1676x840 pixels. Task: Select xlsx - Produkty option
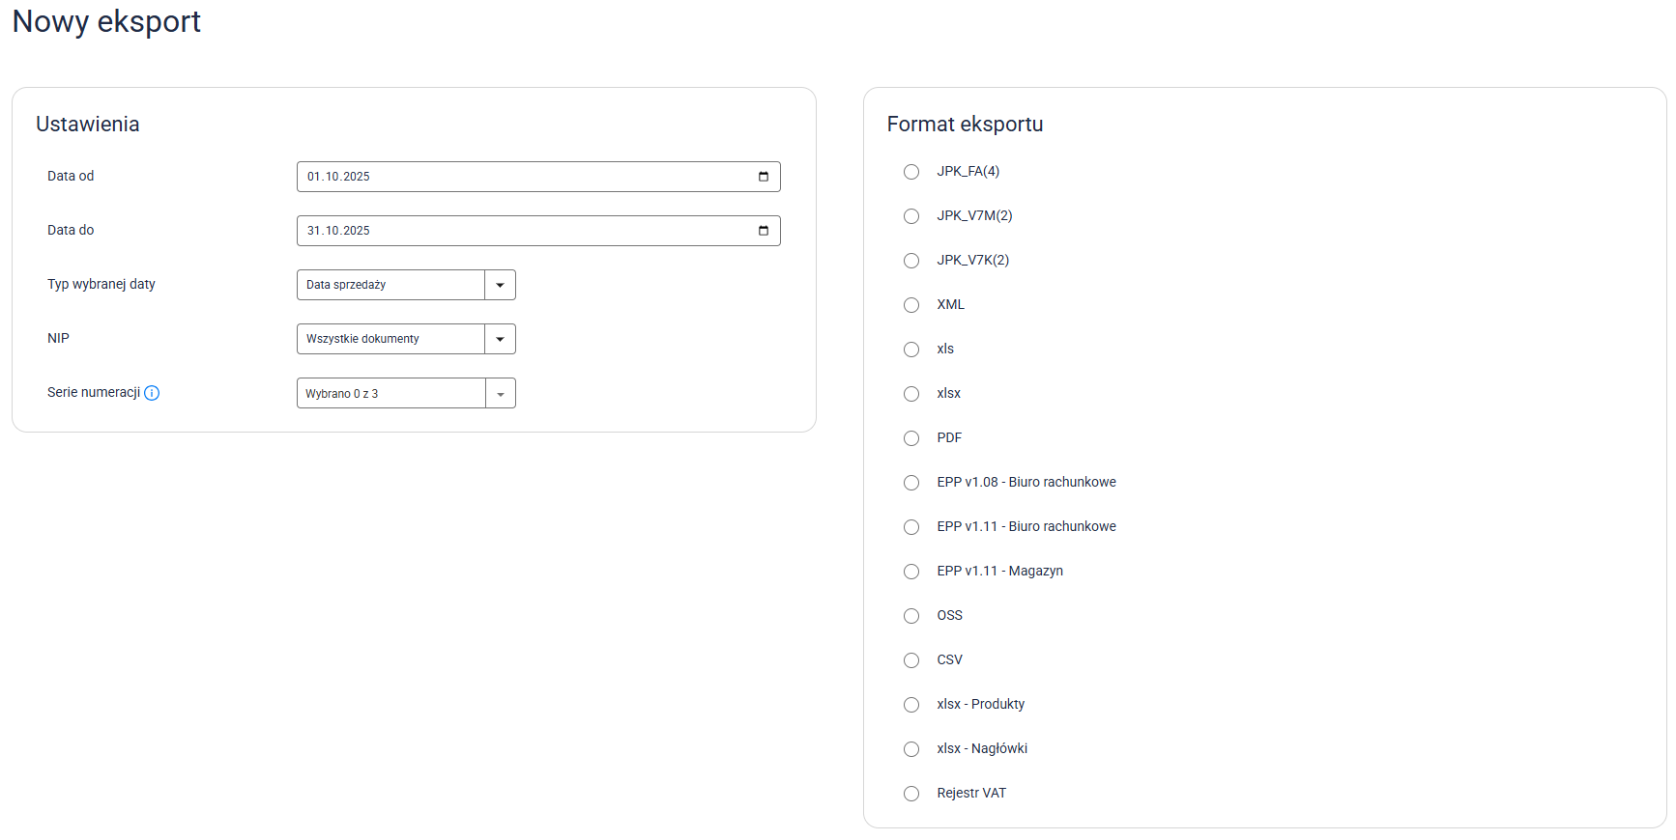click(x=911, y=705)
